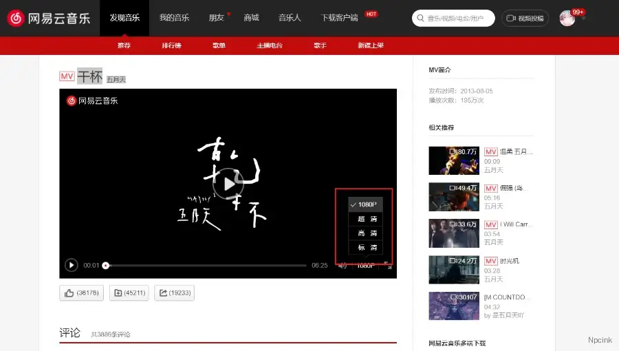Screen dimensions: 619x351
Task: Open the 温柔 五月天 MV thumbnail
Action: pos(454,160)
